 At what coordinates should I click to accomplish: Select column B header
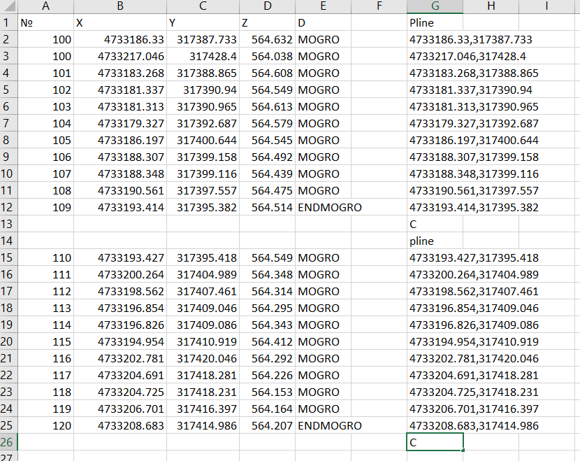(x=120, y=6)
